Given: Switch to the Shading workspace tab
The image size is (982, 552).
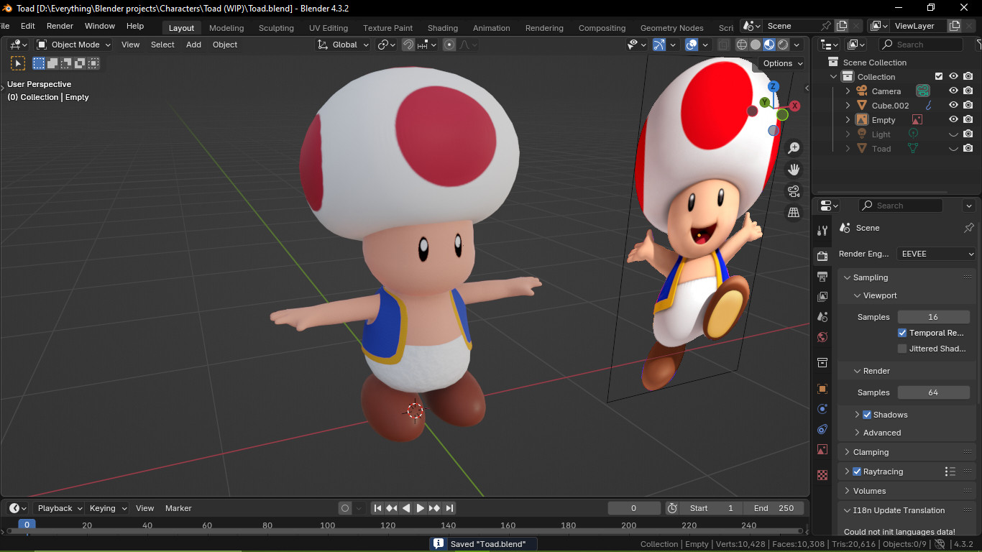Looking at the screenshot, I should [x=443, y=28].
